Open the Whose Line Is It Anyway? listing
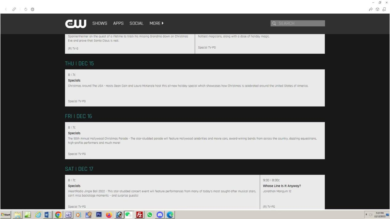This screenshot has height=219, width=390. point(282,186)
